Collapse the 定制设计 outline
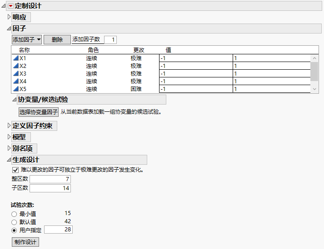 4,6
